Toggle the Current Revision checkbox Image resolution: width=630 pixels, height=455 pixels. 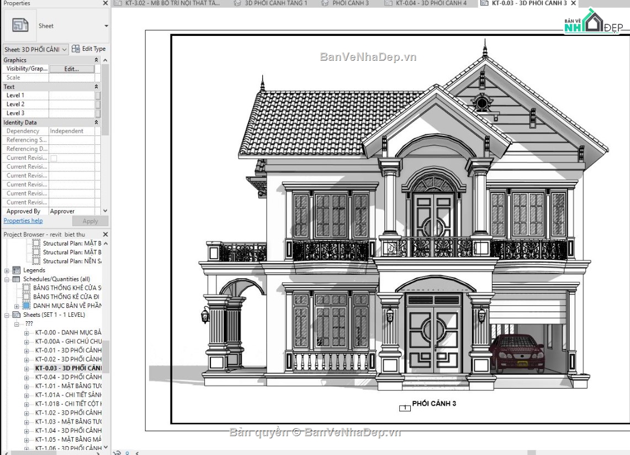[54, 158]
